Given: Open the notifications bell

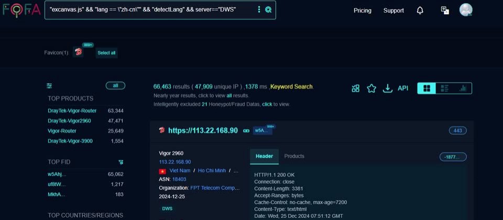Looking at the screenshot, I should (x=420, y=10).
